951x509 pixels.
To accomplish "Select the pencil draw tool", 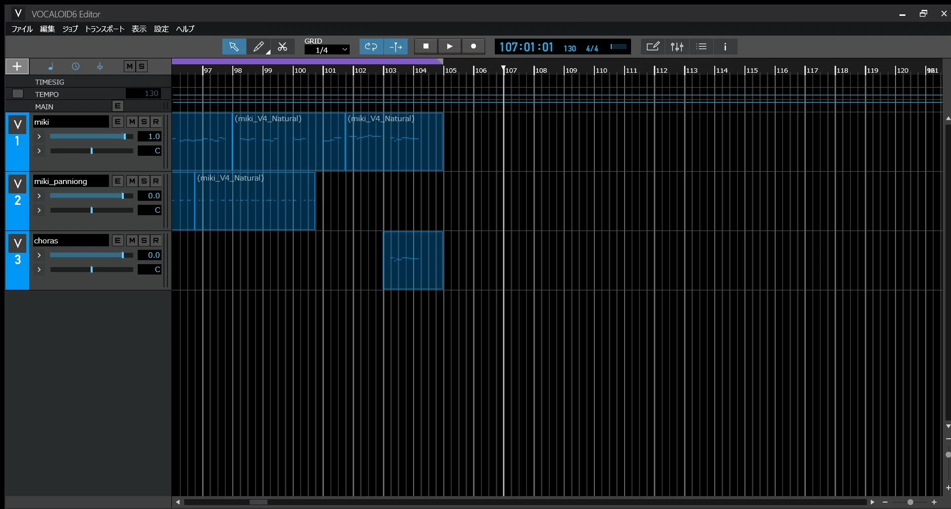I will [x=259, y=46].
